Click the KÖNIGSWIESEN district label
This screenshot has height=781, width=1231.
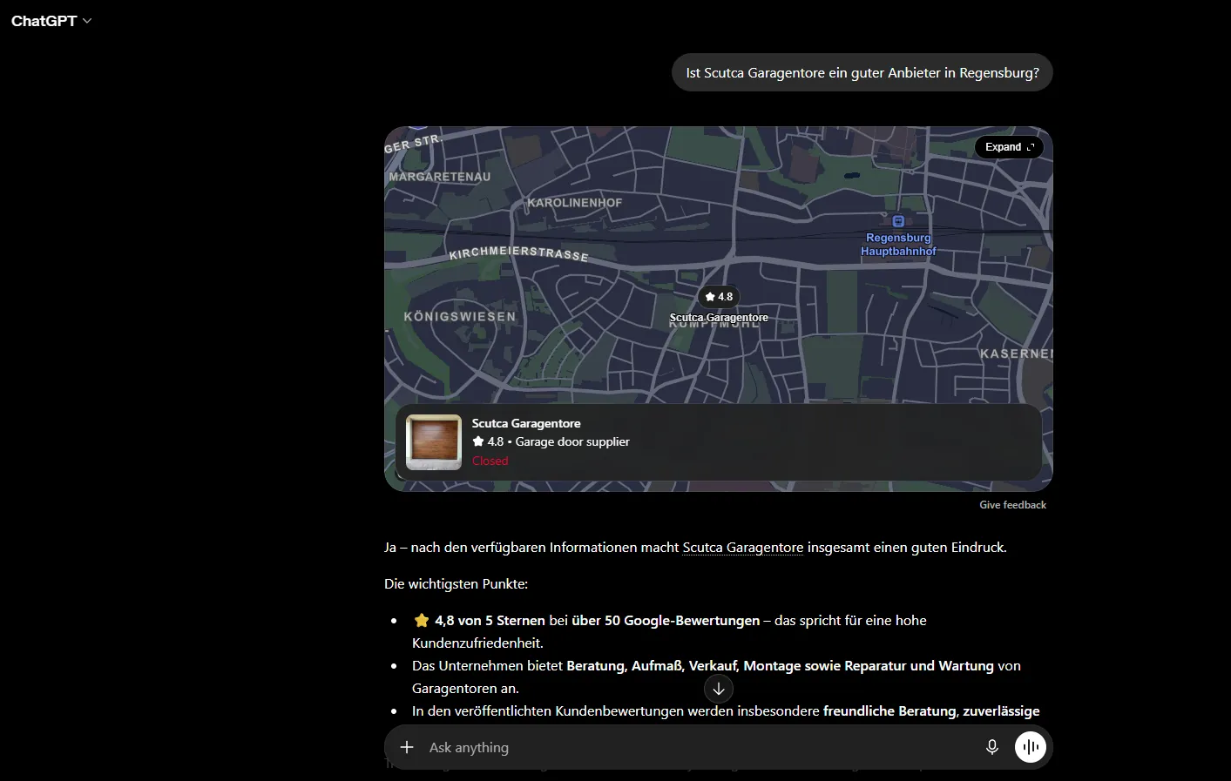click(x=460, y=317)
